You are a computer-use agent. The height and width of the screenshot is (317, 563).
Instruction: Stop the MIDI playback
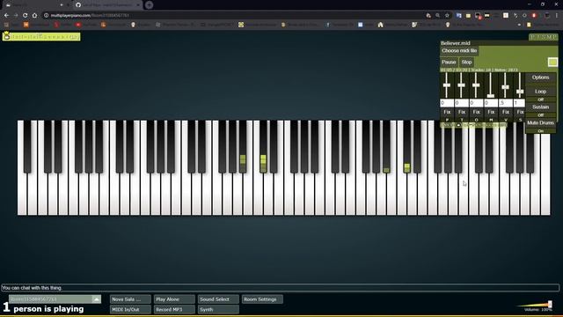466,63
